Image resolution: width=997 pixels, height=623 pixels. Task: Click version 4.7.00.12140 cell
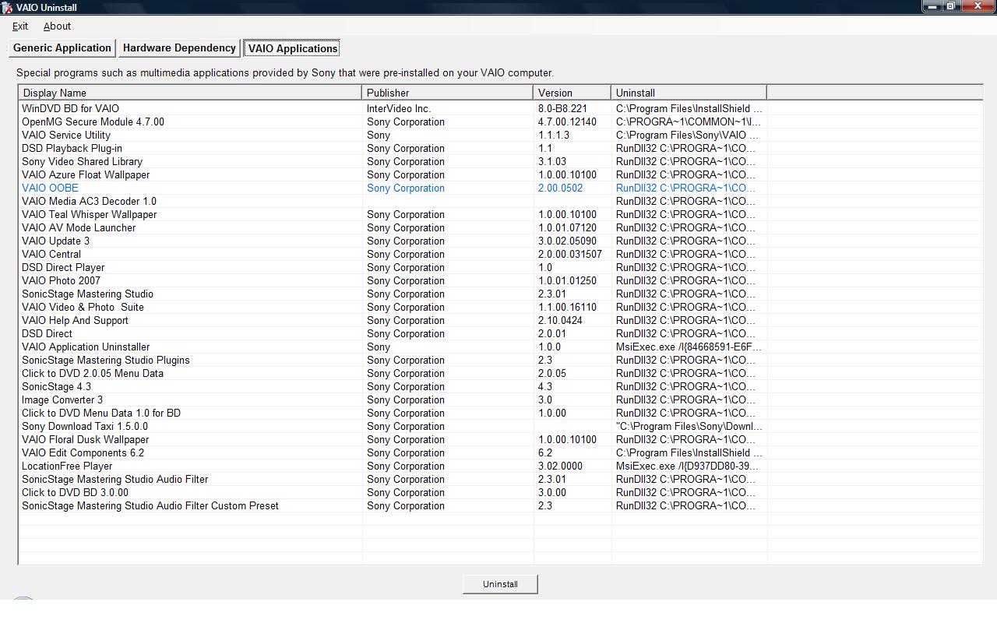567,121
